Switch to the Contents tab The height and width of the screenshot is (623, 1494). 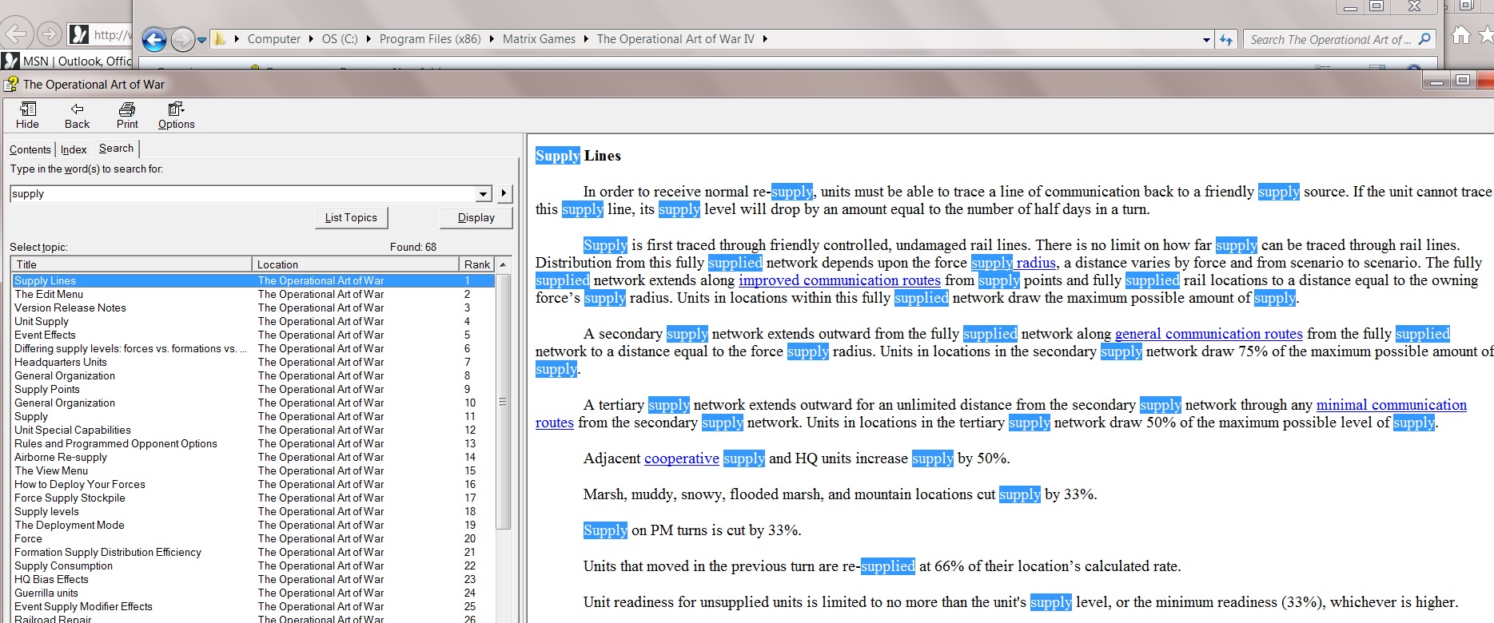30,149
